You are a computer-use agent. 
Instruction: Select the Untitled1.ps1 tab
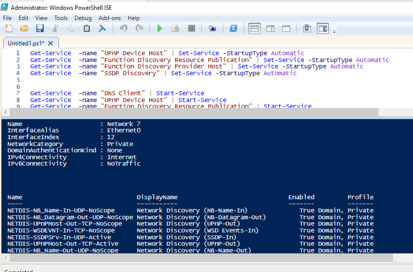click(x=26, y=43)
